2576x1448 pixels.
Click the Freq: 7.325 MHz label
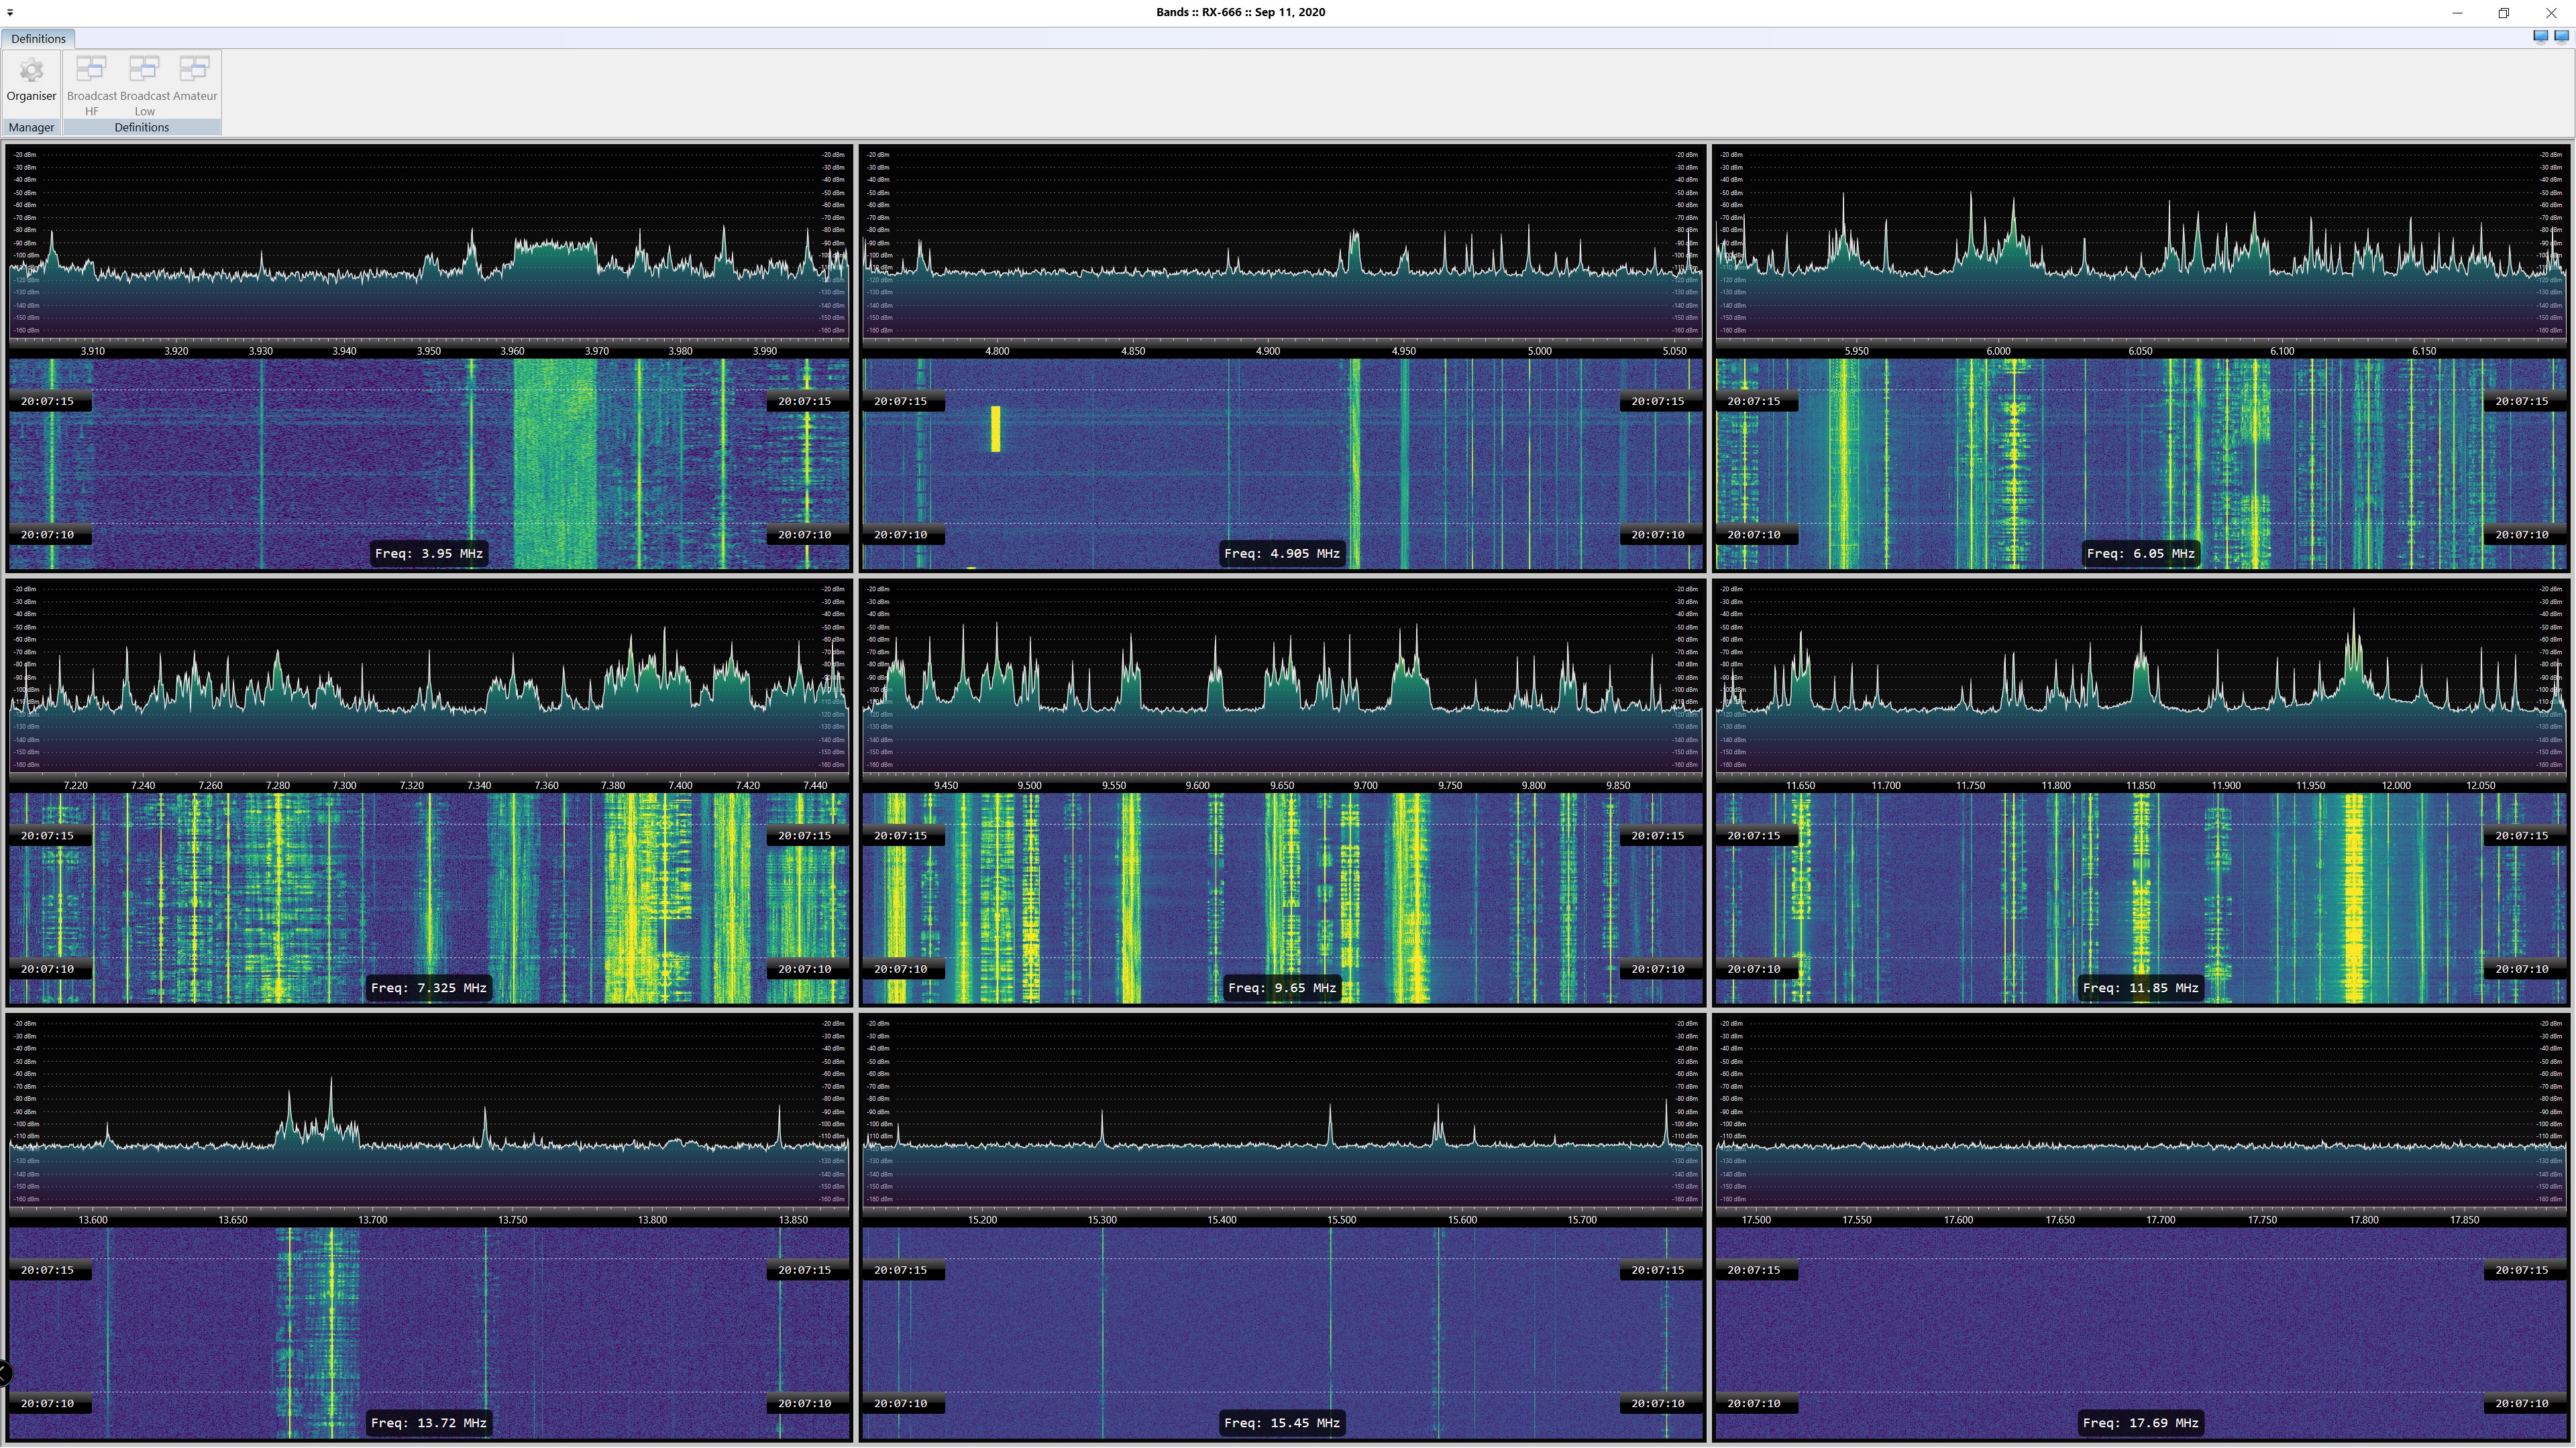428,988
